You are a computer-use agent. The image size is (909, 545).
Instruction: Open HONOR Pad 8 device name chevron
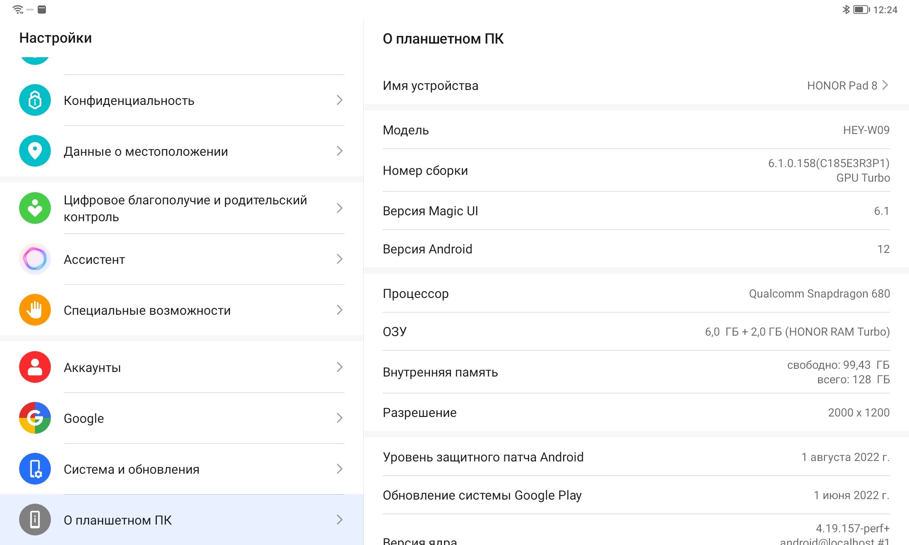(x=884, y=85)
